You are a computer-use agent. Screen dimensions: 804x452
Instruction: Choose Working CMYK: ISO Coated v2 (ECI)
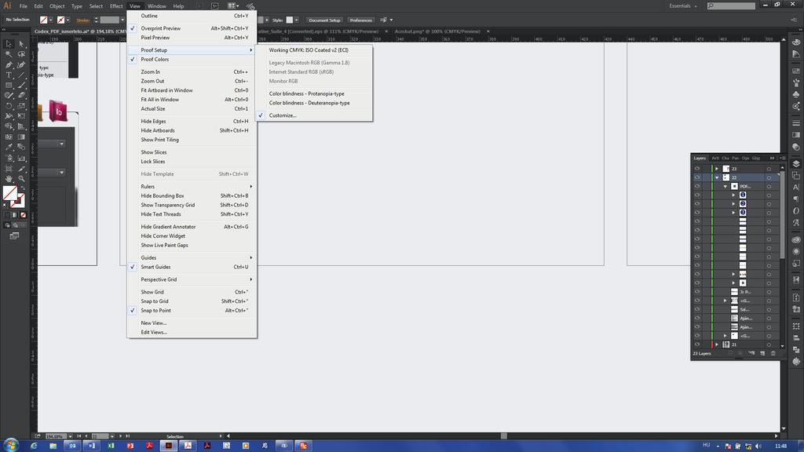click(x=314, y=50)
